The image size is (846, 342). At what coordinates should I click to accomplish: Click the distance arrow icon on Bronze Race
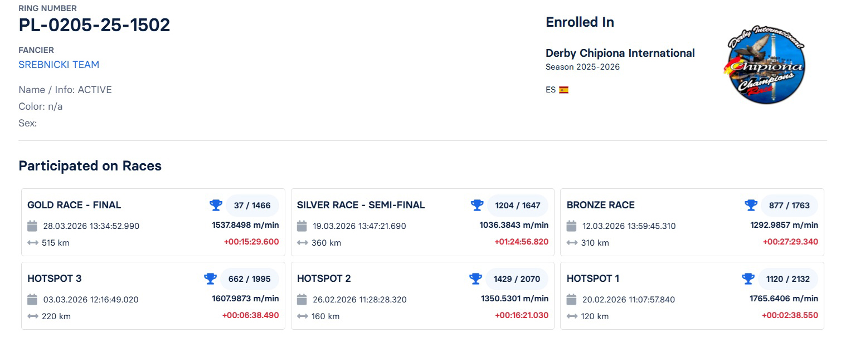pos(572,243)
